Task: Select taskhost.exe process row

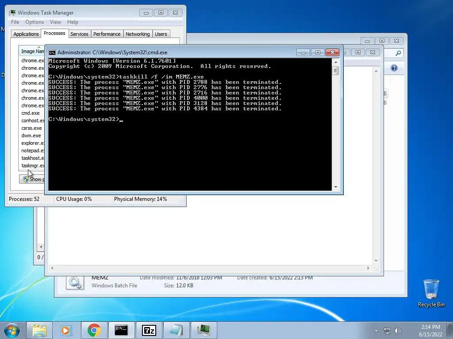Action: 32,158
